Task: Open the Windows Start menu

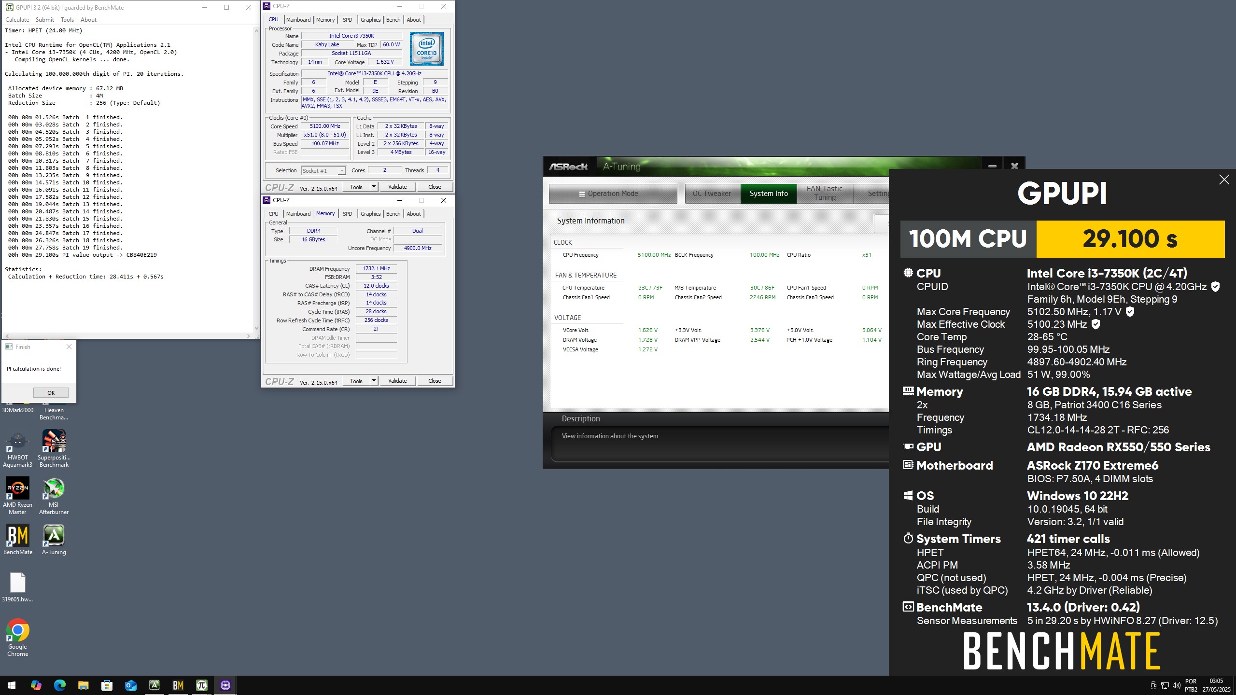Action: [x=12, y=685]
